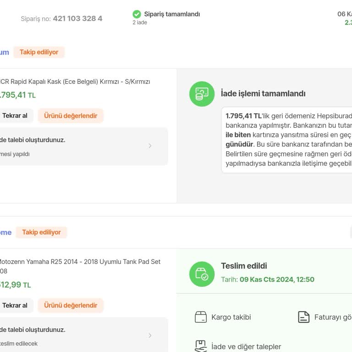Expand the helmet return request chevron

150,146
